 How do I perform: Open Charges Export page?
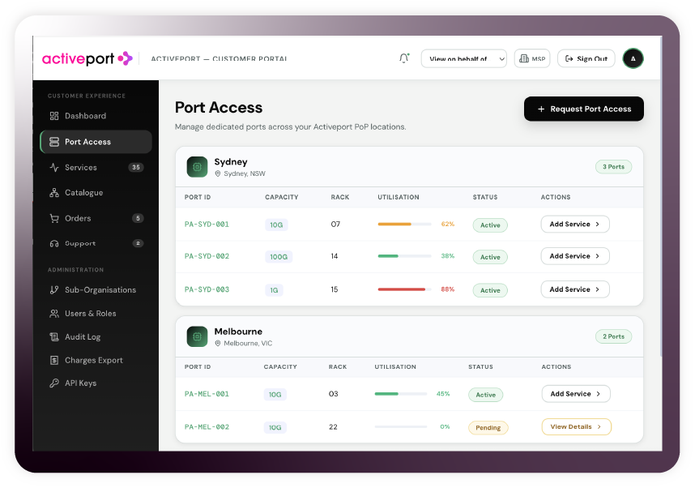[96, 360]
